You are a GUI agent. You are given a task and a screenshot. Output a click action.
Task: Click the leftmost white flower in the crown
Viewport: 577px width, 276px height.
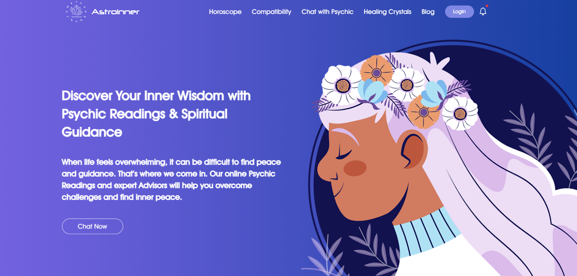tap(341, 85)
